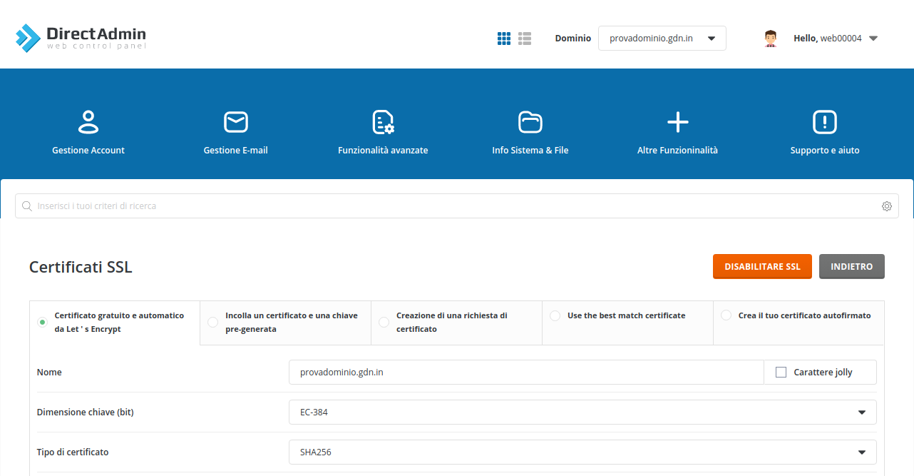Open Tipo di certificato SHA256 dropdown
The image size is (914, 476).
point(582,452)
